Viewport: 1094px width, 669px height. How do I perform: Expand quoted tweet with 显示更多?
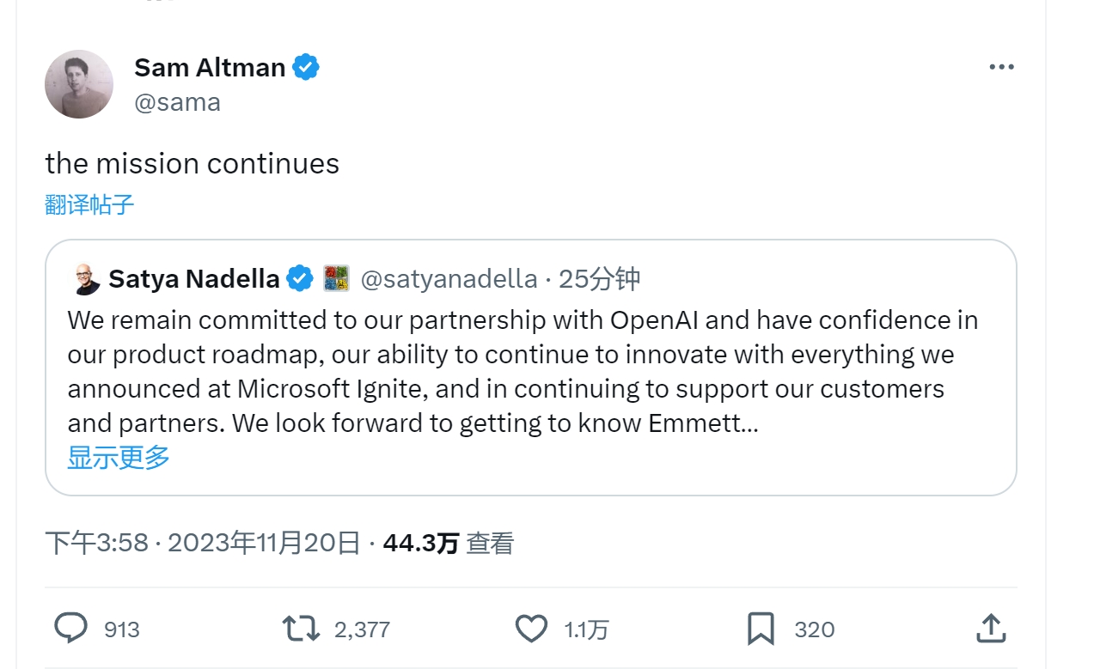(x=119, y=457)
